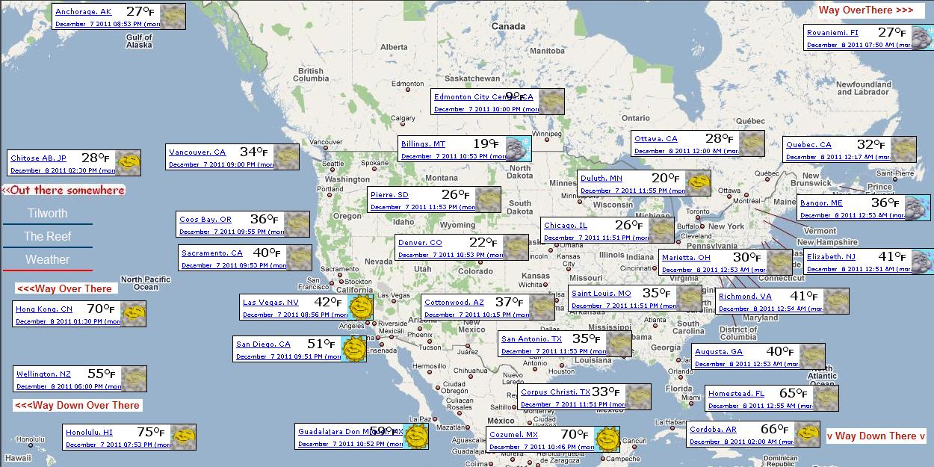Click the "Way OverThere >>>" label
The image size is (934, 467).
[866, 10]
